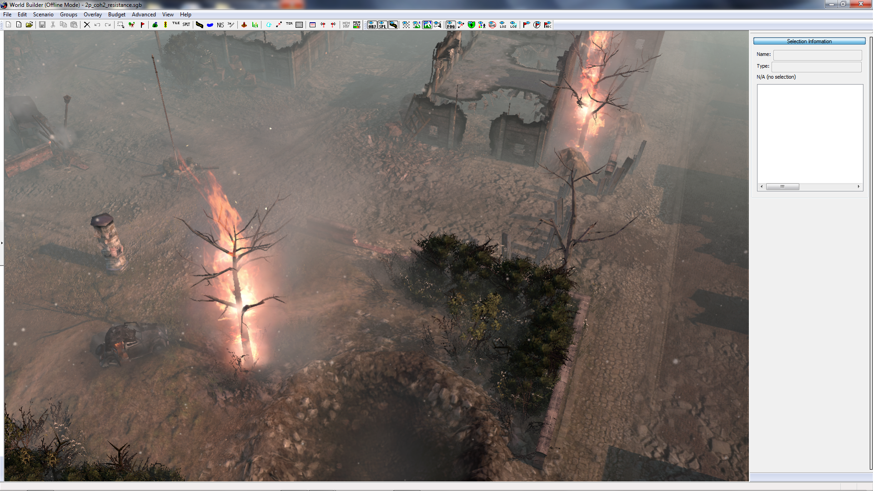Image resolution: width=873 pixels, height=491 pixels.
Task: Select the red flag marker tool
Action: 142,25
